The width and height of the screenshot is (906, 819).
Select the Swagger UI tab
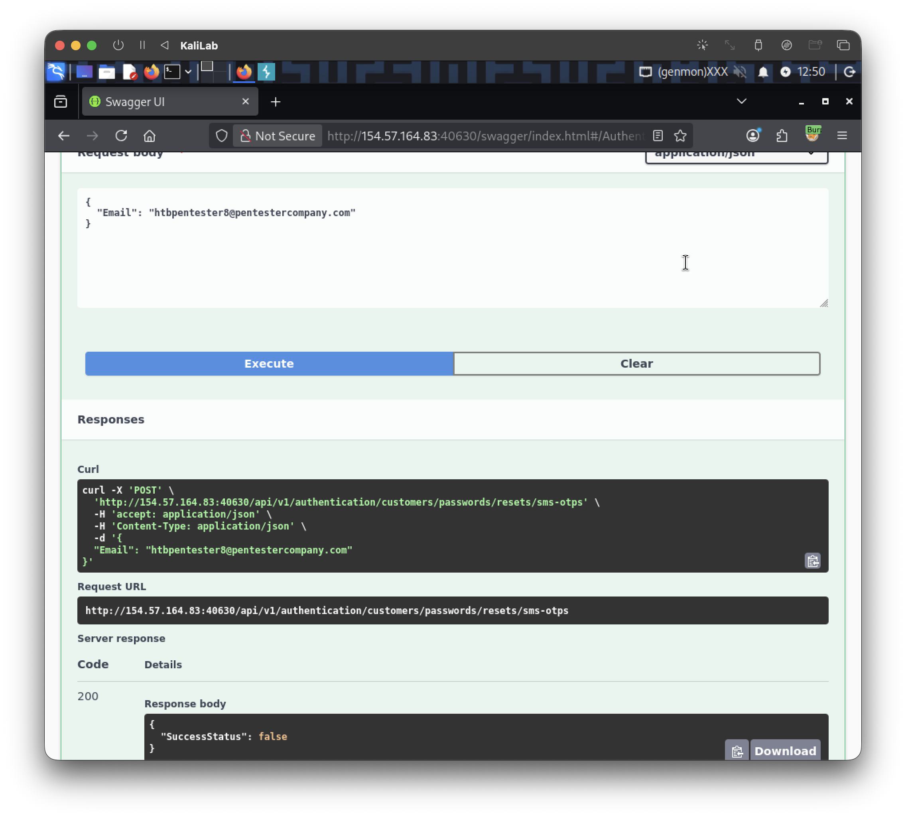[170, 102]
